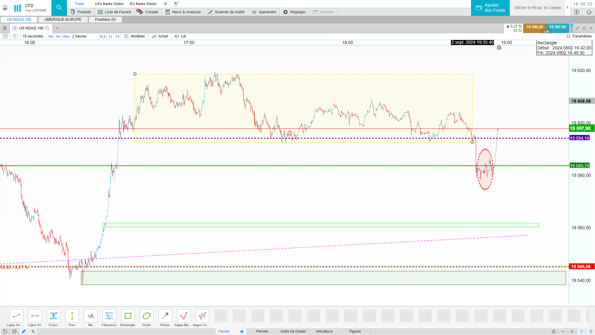Image resolution: width=595 pixels, height=335 pixels.
Task: Toggle the Favoris star icon
Action: click(242, 331)
